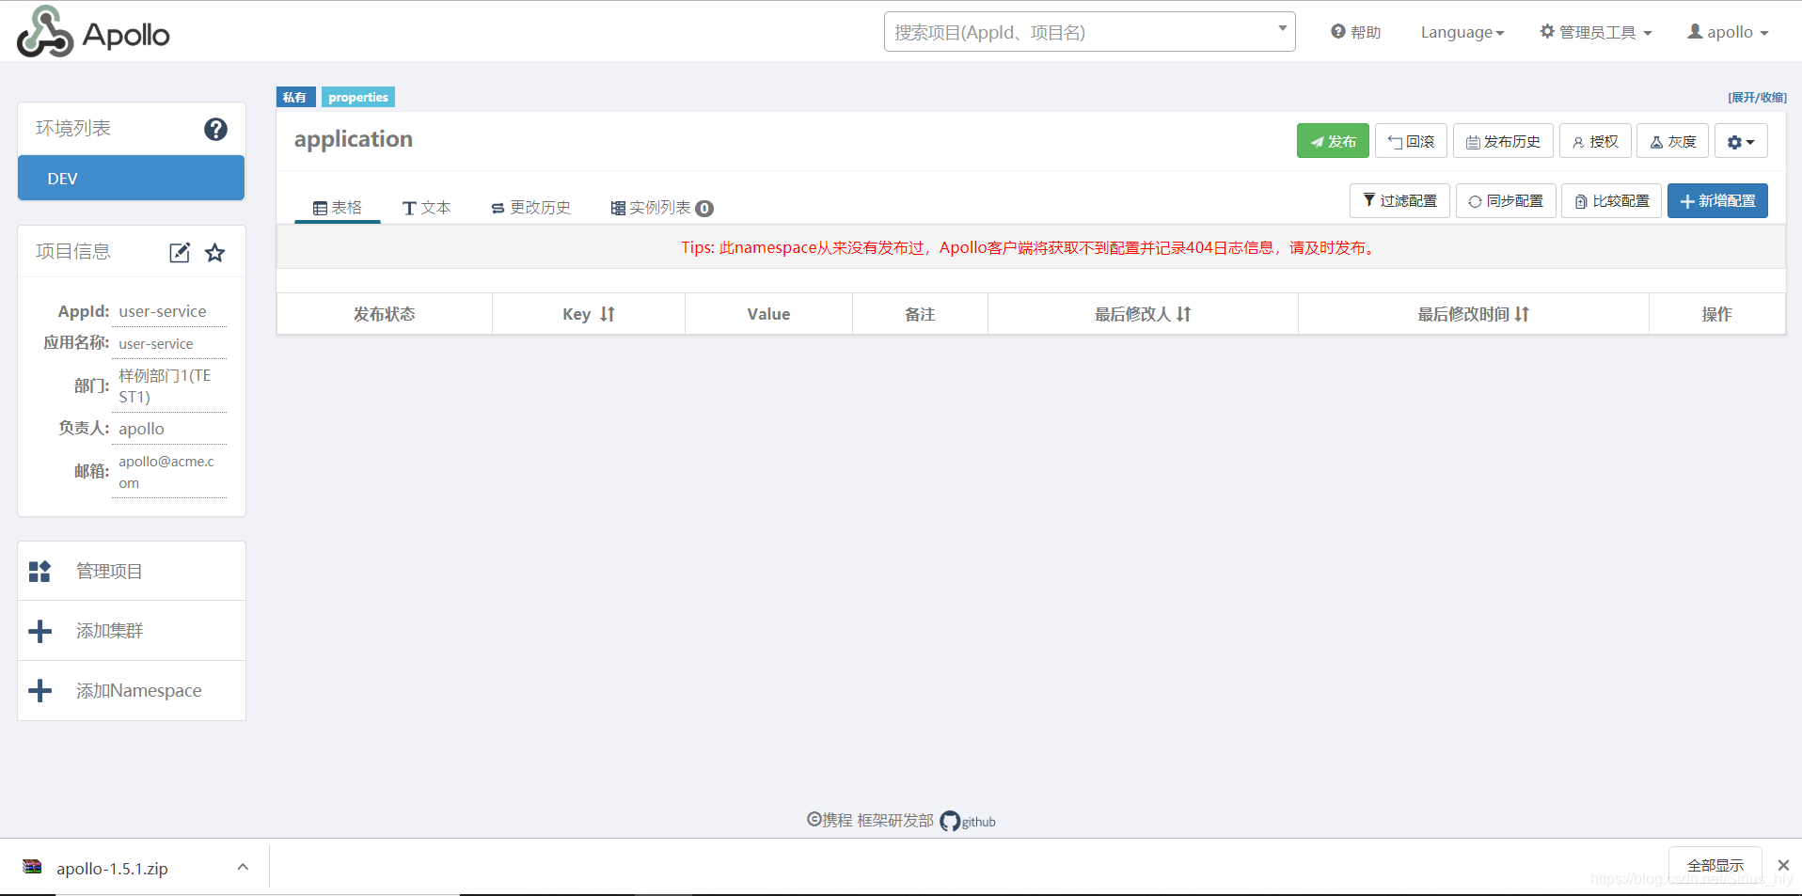Switch to the 文本 text tab

coord(427,208)
